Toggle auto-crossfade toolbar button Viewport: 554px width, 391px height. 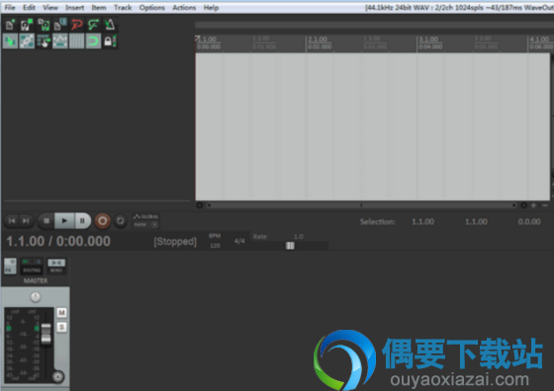(x=10, y=41)
